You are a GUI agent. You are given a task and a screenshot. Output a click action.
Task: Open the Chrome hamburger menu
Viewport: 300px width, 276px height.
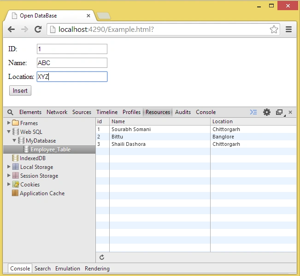pyautogui.click(x=288, y=30)
